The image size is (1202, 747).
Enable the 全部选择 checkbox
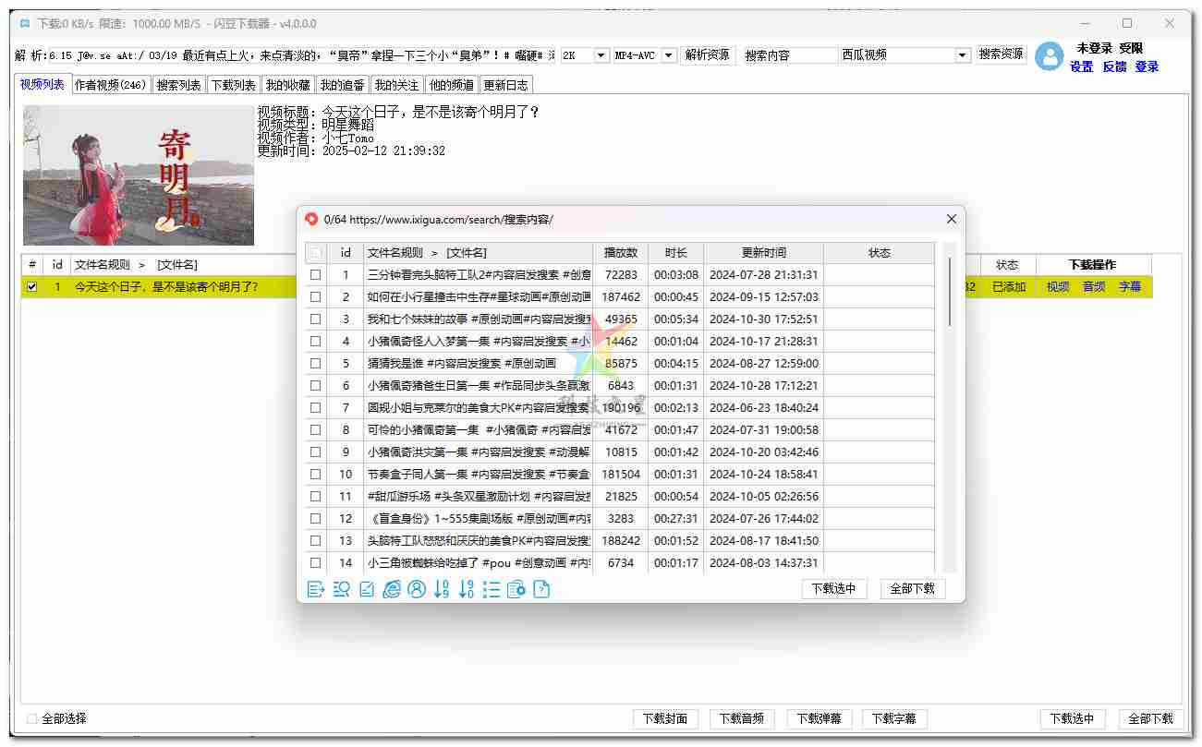(x=32, y=718)
